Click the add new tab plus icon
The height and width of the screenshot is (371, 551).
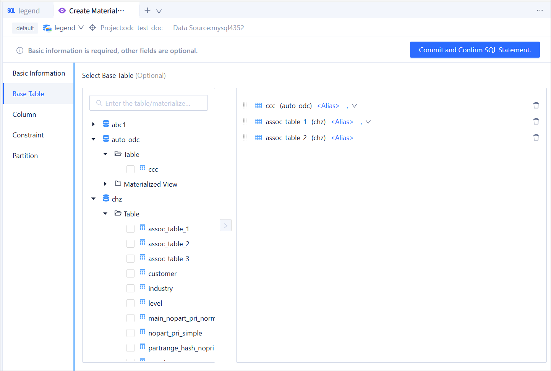coord(147,11)
